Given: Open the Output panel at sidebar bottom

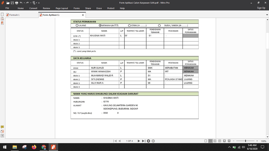Looking at the screenshot, I should (2, 136).
